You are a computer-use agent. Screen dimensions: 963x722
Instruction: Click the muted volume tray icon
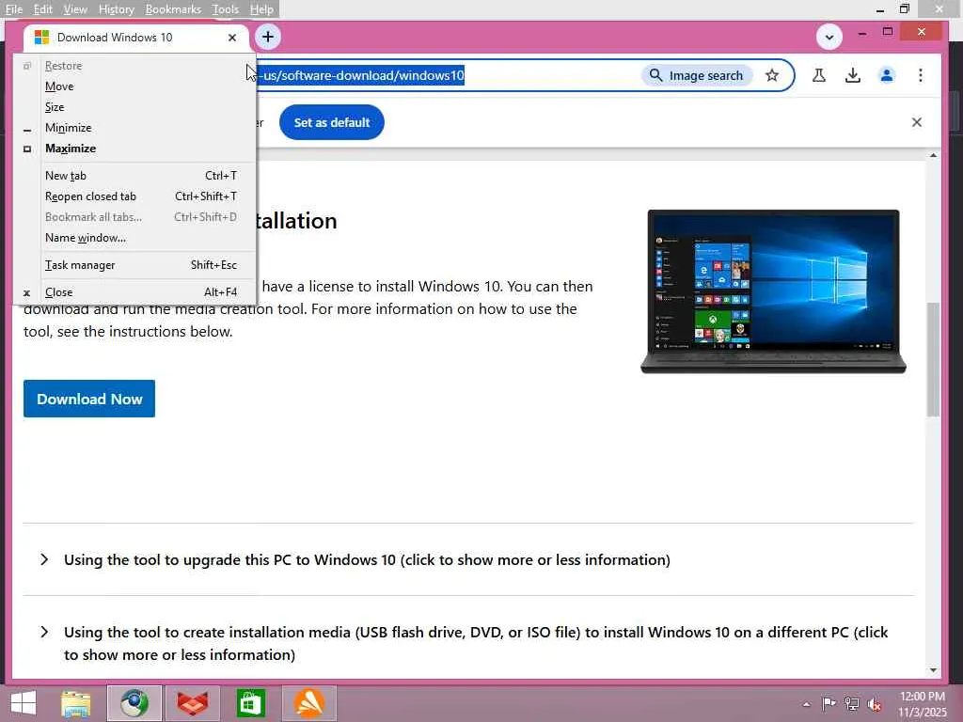pos(875,704)
